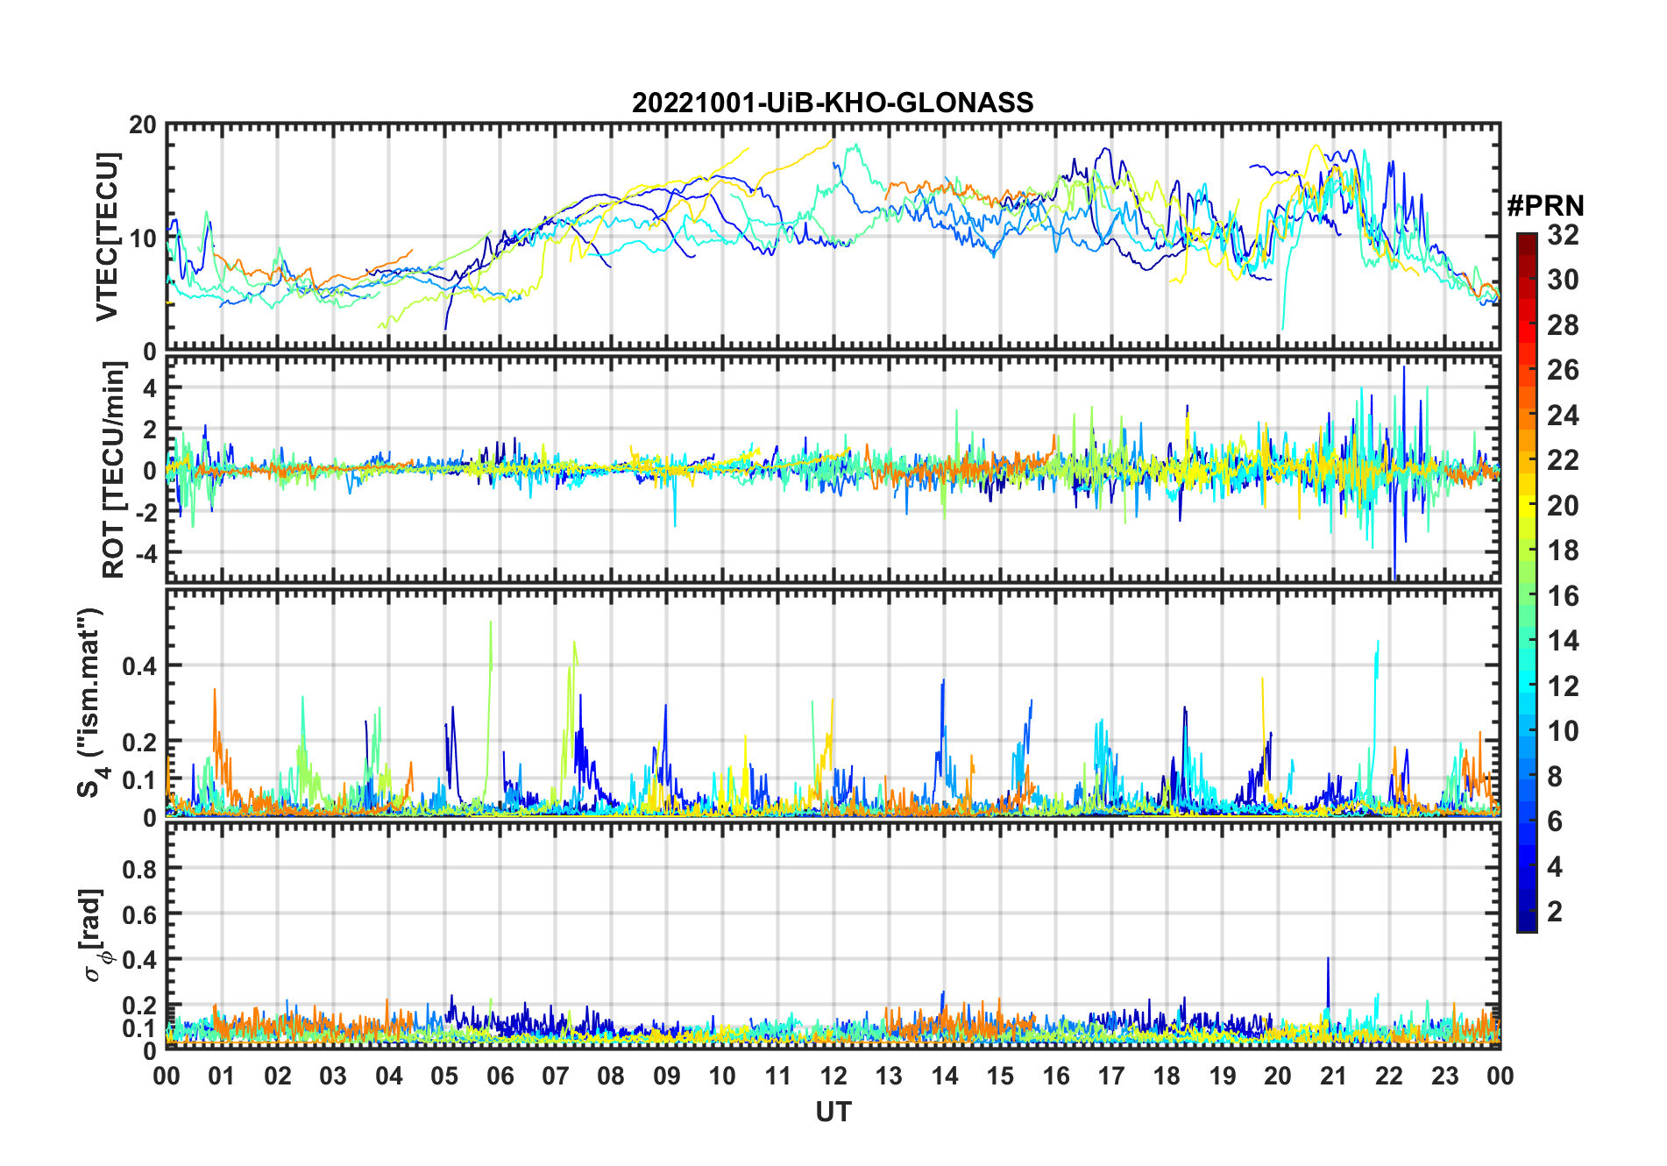Click the #PRN colorbar title

tap(1545, 206)
